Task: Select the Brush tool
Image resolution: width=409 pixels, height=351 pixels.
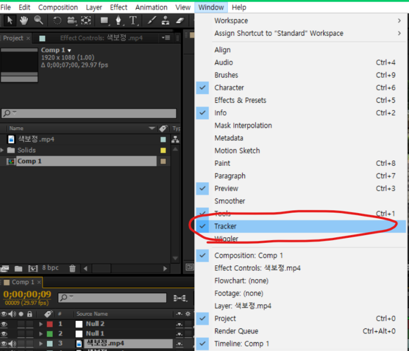Action: pos(151,20)
